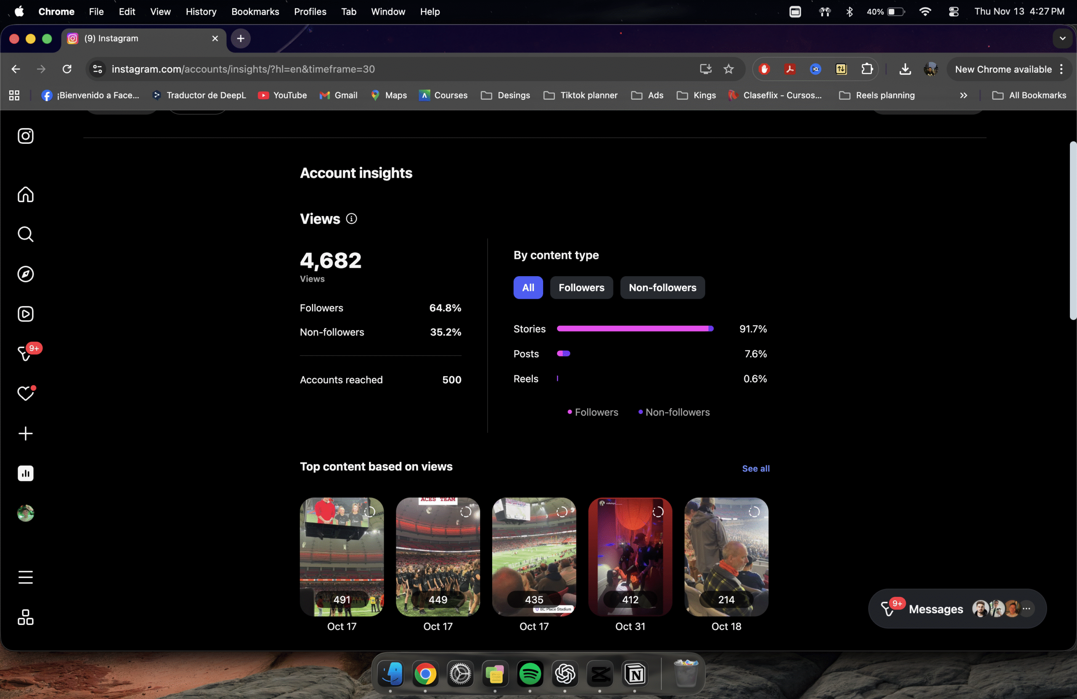
Task: Open the Dashboard insights chart icon
Action: (x=25, y=473)
